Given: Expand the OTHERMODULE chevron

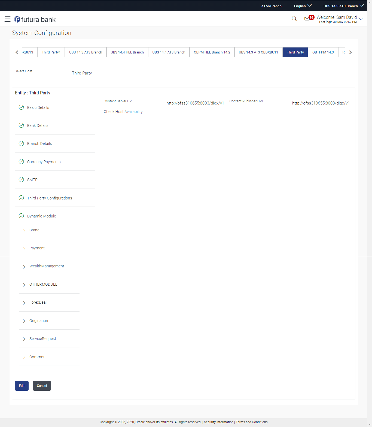Looking at the screenshot, I should pos(24,285).
